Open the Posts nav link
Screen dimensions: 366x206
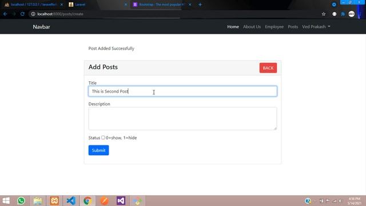tap(293, 27)
